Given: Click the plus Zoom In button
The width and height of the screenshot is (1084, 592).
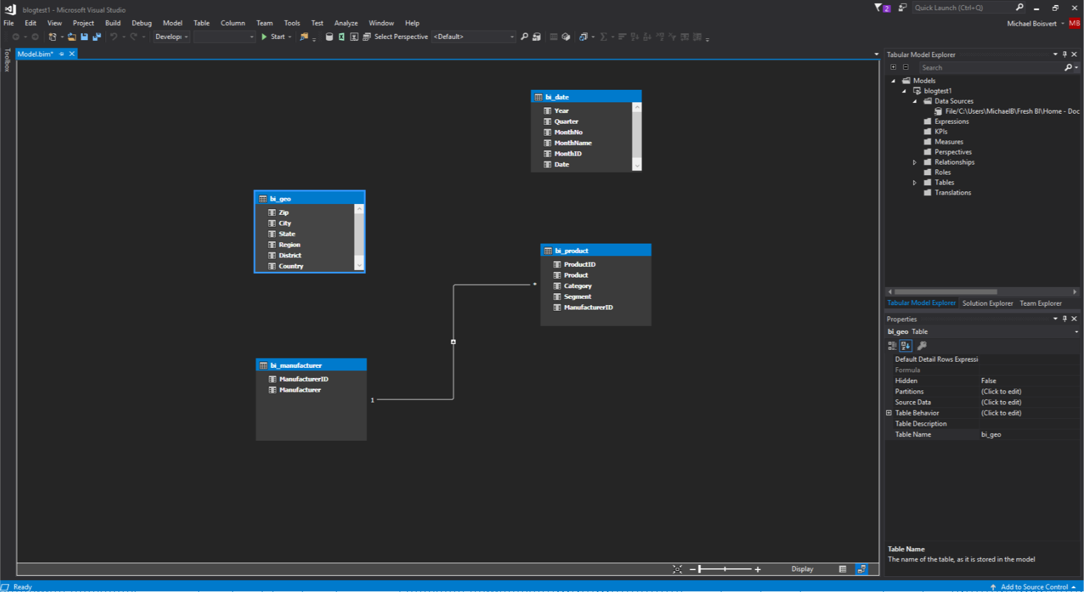Looking at the screenshot, I should [x=758, y=569].
